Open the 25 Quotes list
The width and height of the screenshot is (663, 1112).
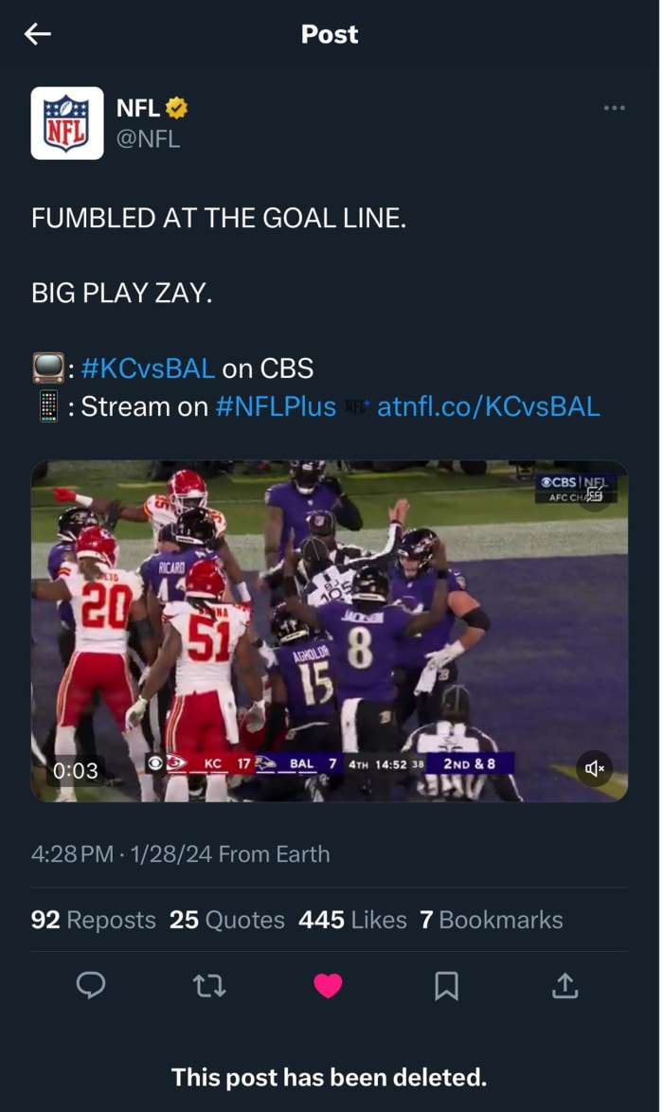(225, 919)
